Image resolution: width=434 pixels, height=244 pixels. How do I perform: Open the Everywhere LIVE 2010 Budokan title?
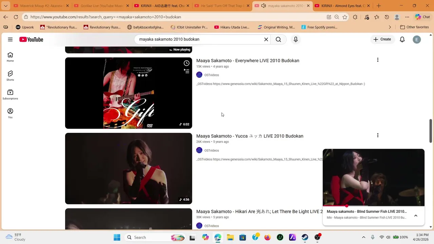[x=248, y=61]
